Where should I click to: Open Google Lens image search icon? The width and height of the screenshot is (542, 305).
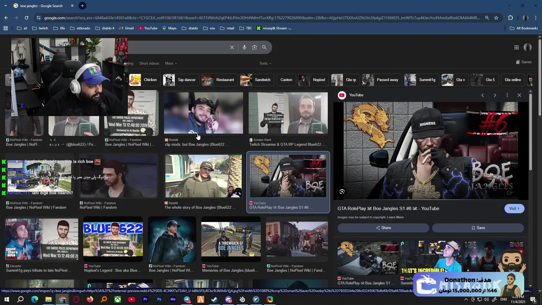254,47
